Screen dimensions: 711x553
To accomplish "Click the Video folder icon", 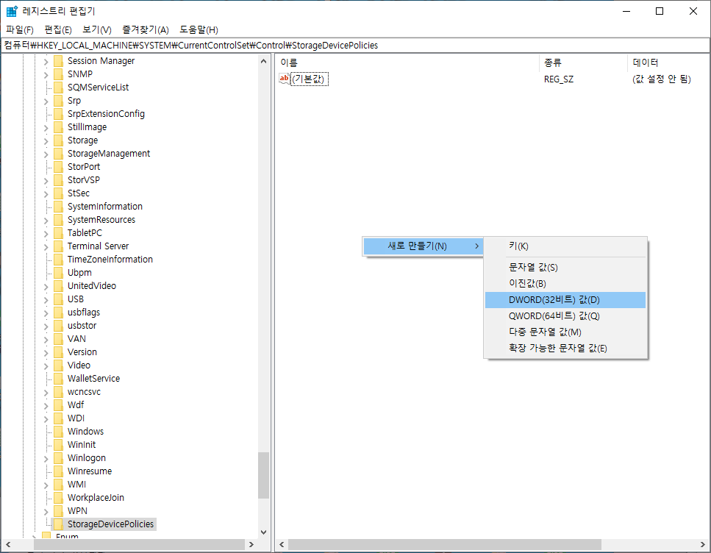I will [59, 365].
